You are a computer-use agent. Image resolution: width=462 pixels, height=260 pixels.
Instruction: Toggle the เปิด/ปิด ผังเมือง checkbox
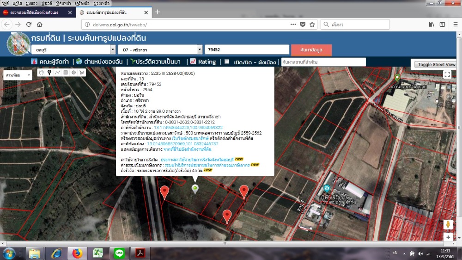tap(226, 62)
